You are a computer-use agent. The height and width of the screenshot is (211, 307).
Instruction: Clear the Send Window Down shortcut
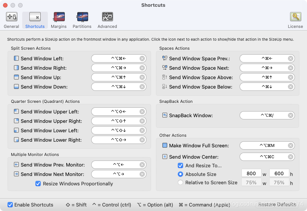tap(142, 87)
